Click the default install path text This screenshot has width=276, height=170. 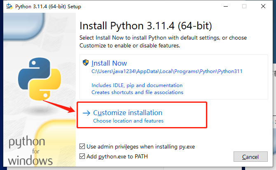167,71
